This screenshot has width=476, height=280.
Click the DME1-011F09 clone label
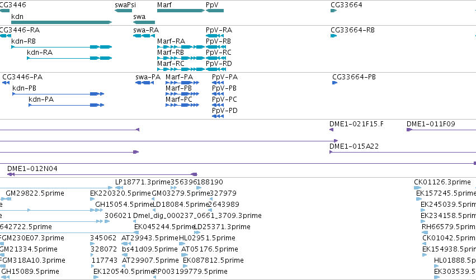[431, 124]
